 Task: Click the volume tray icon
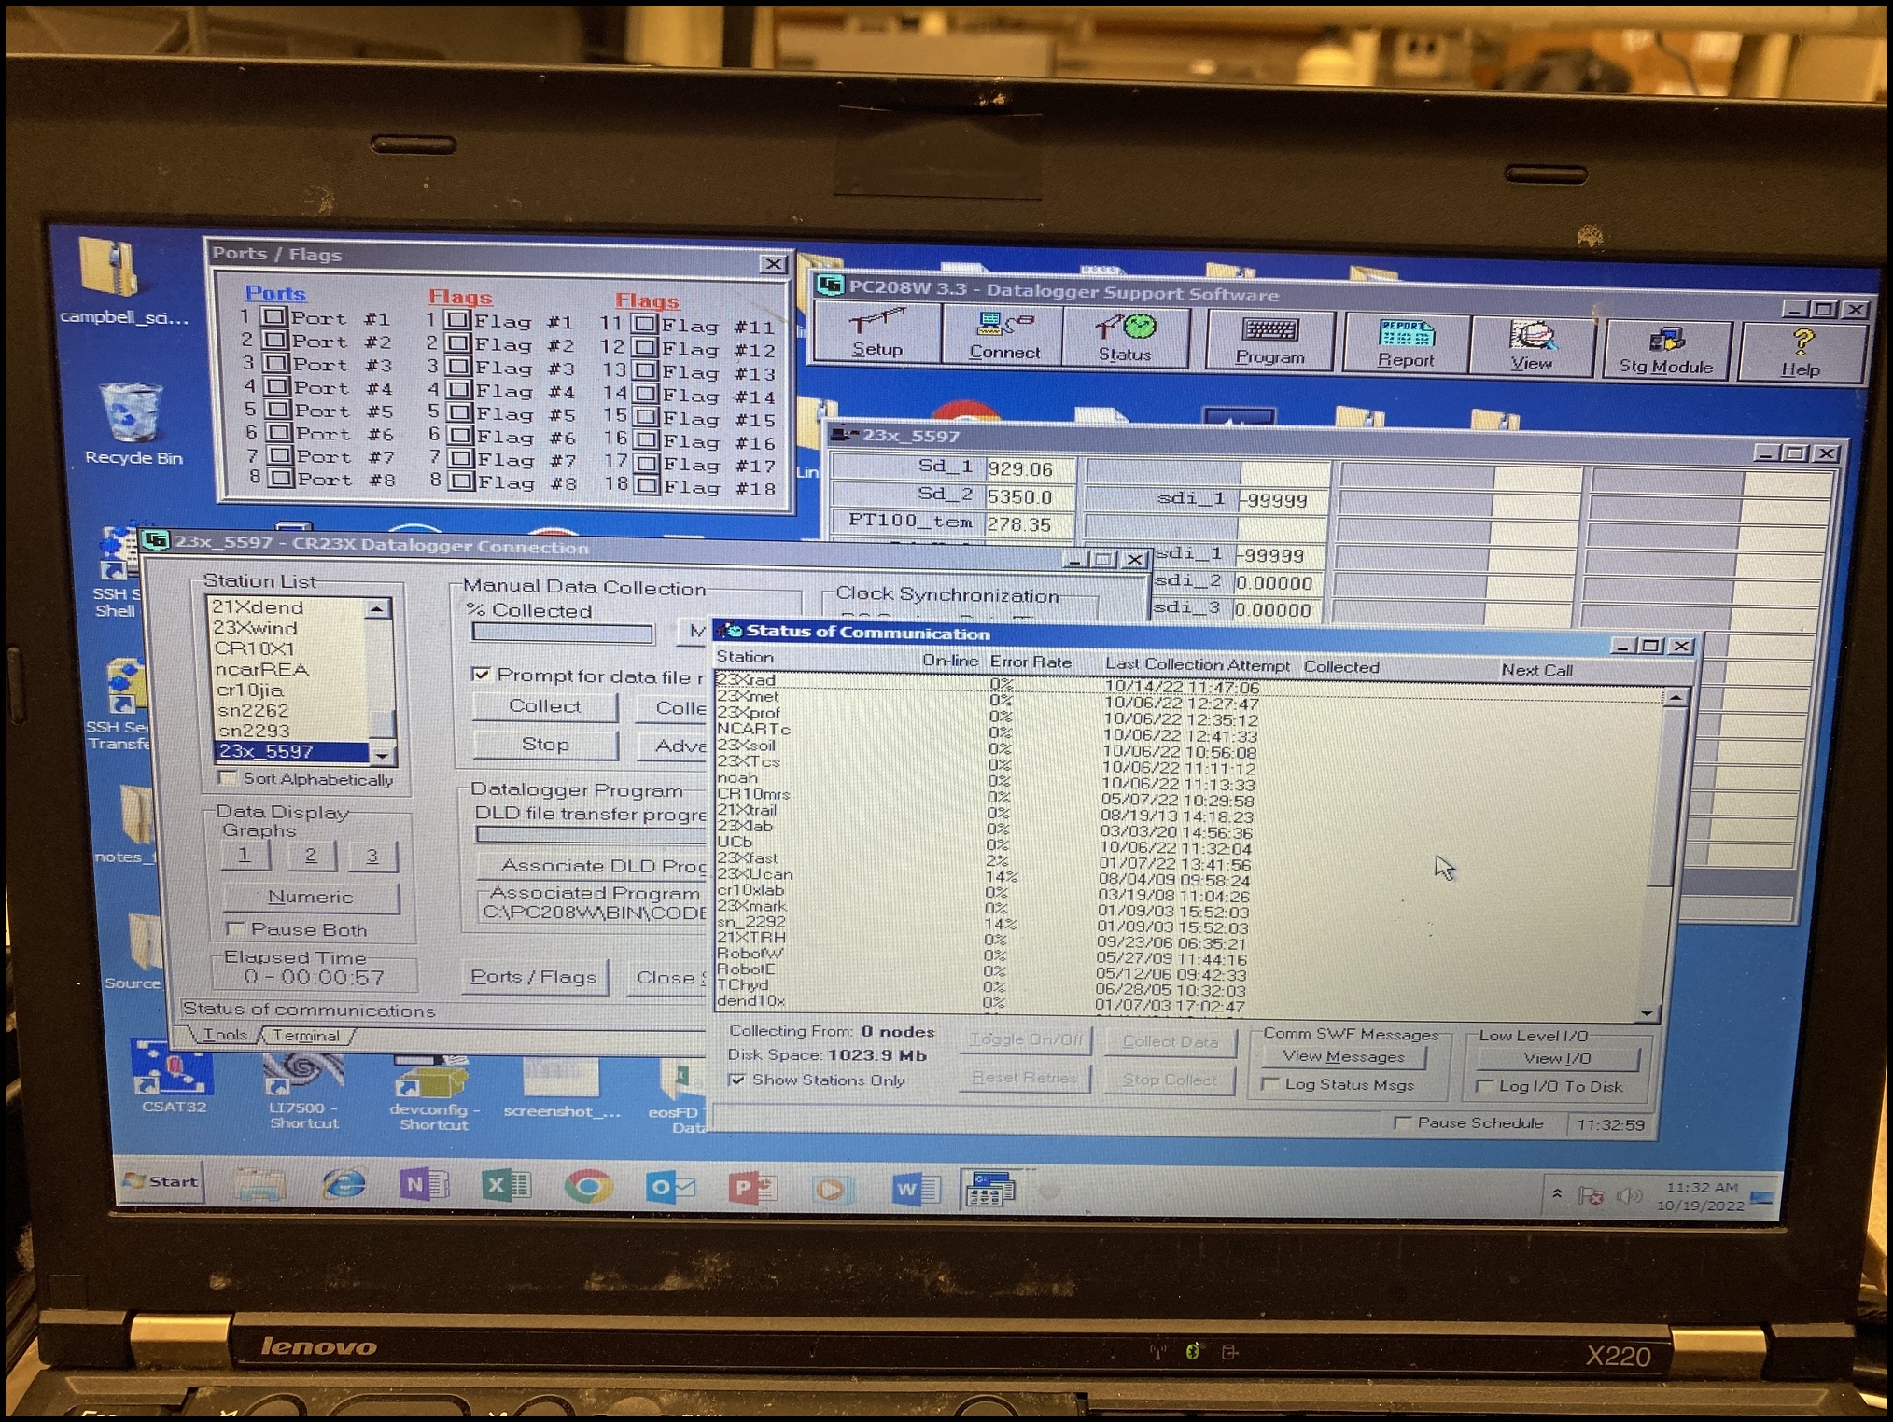[1628, 1195]
